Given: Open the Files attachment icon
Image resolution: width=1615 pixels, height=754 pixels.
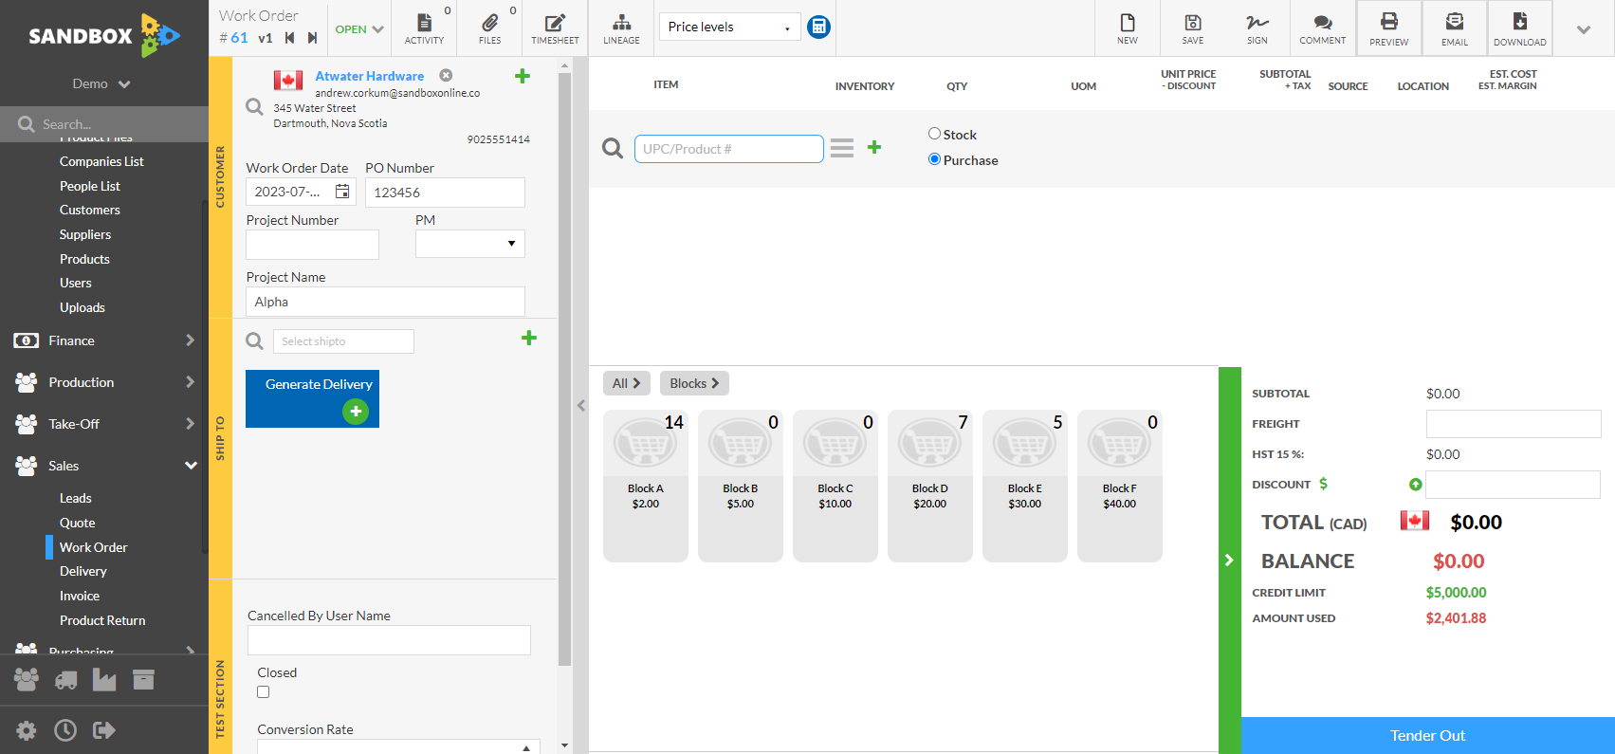Looking at the screenshot, I should (x=489, y=28).
